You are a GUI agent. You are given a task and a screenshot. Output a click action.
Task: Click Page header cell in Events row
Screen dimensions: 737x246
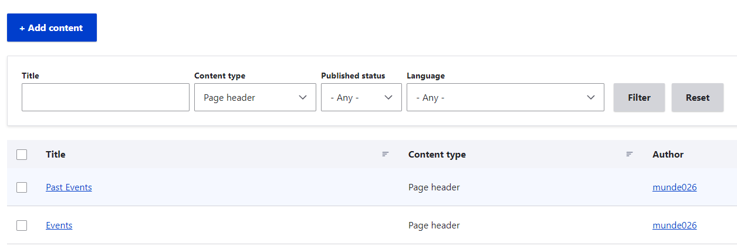[434, 225]
